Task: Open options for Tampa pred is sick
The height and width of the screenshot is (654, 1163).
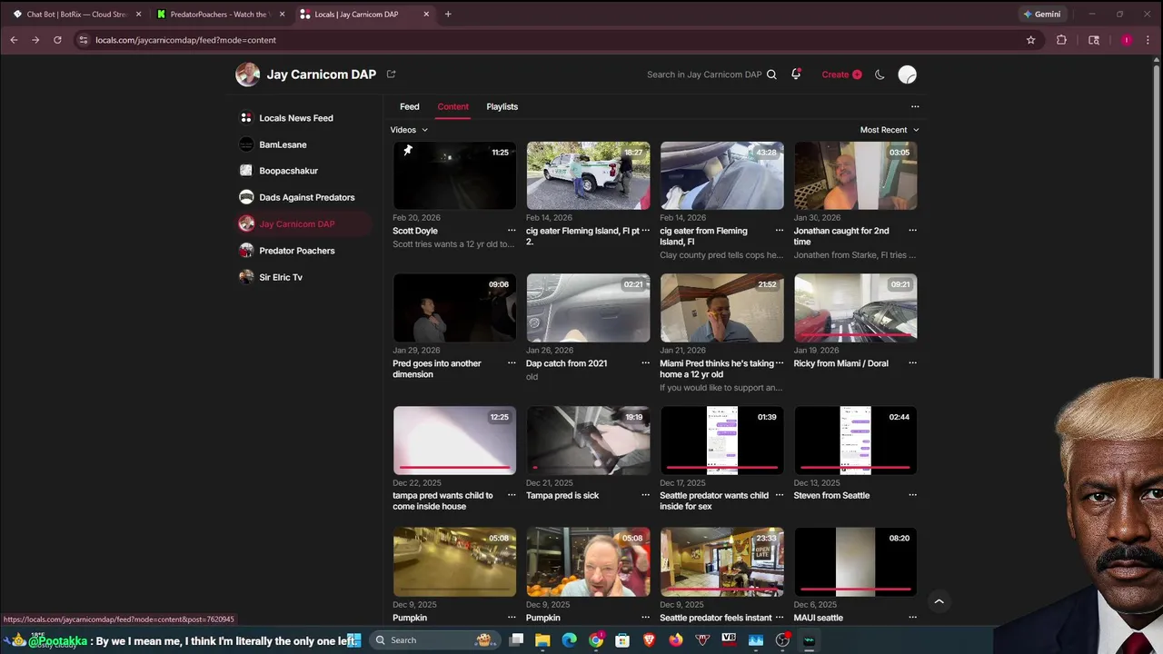Action: click(x=645, y=495)
